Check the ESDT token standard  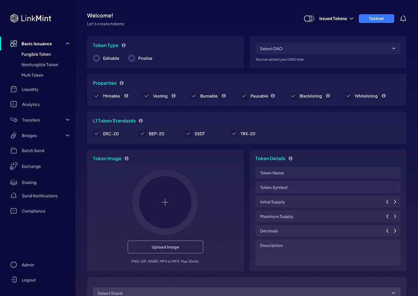click(x=188, y=134)
